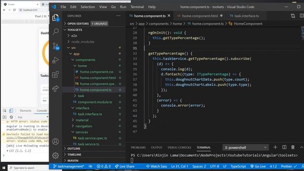This screenshot has width=304, height=171.
Task: Click Go Live in the status bar
Action: point(258,166)
